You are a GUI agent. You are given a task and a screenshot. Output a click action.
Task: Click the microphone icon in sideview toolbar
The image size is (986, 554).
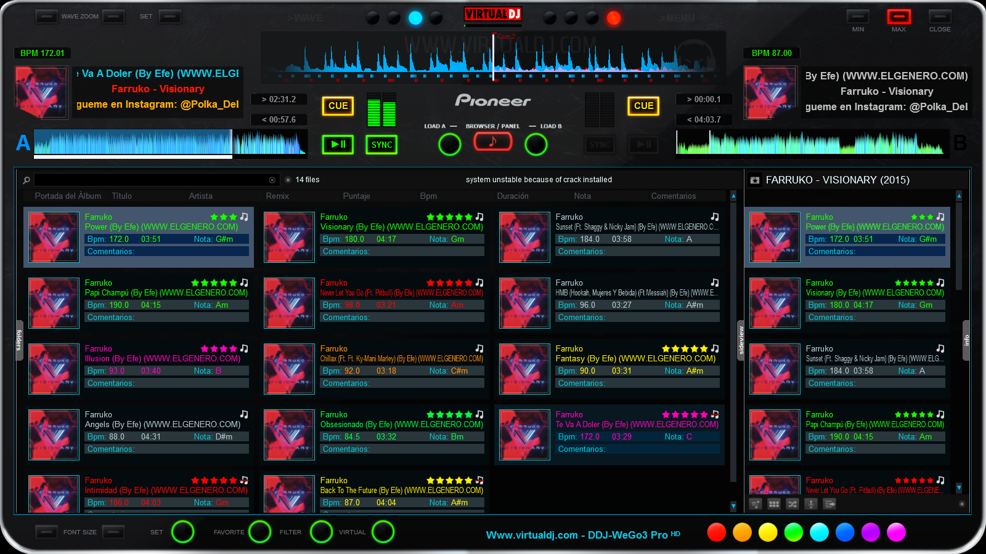pos(811,504)
